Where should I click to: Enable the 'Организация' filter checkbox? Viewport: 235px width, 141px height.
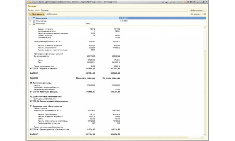click(x=30, y=23)
